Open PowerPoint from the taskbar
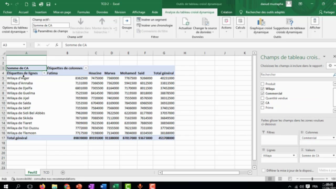336x189 pixels. pos(79,186)
